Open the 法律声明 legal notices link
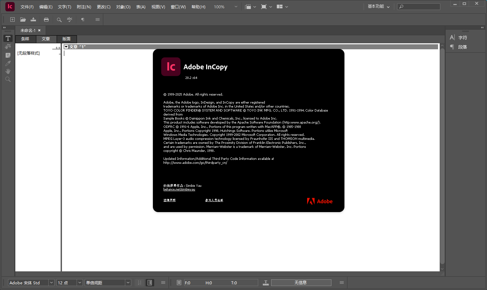Viewport: 487px width, 290px height. 170,200
